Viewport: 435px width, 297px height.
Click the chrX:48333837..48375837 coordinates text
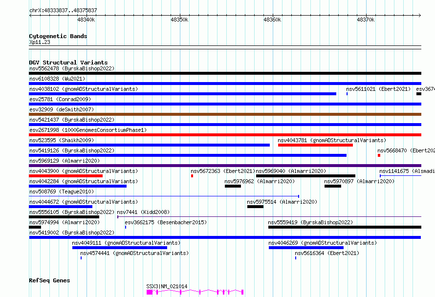(x=63, y=10)
